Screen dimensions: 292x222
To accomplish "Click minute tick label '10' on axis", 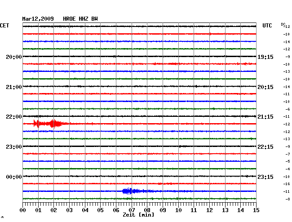I will [x=178, y=210].
